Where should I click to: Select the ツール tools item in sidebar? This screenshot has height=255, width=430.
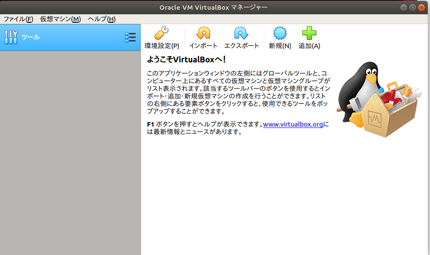(70, 37)
